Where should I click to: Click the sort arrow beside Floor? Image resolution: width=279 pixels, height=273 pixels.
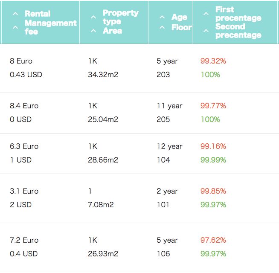[x=162, y=28]
